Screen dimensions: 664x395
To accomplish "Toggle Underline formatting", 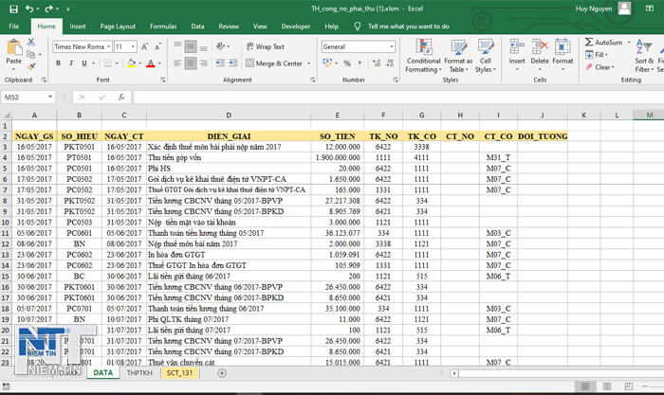I will [x=83, y=63].
